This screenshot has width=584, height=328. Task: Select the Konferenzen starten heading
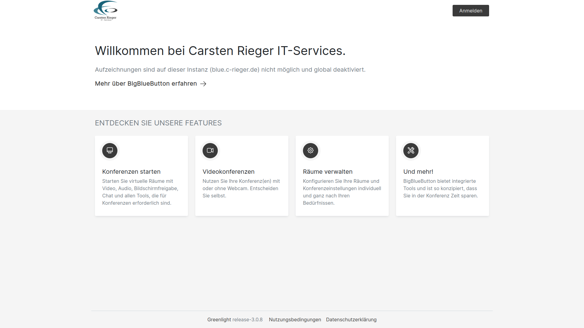[x=131, y=172]
